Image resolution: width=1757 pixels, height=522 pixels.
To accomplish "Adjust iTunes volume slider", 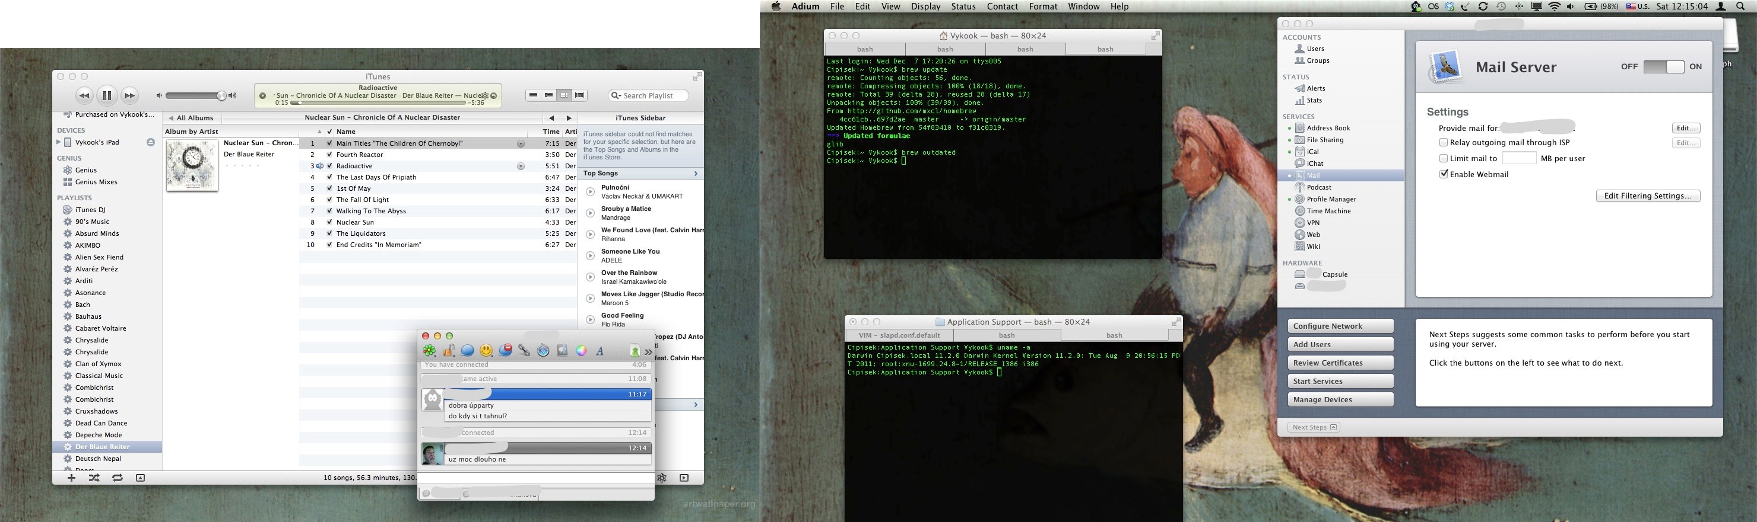I will click(195, 95).
